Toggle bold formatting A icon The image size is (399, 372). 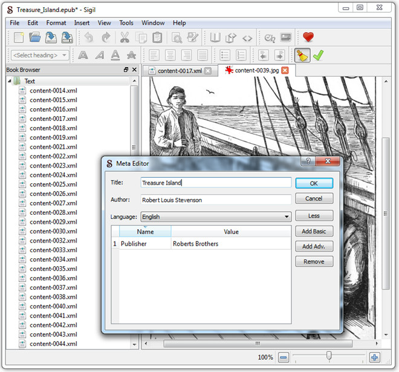pyautogui.click(x=83, y=55)
